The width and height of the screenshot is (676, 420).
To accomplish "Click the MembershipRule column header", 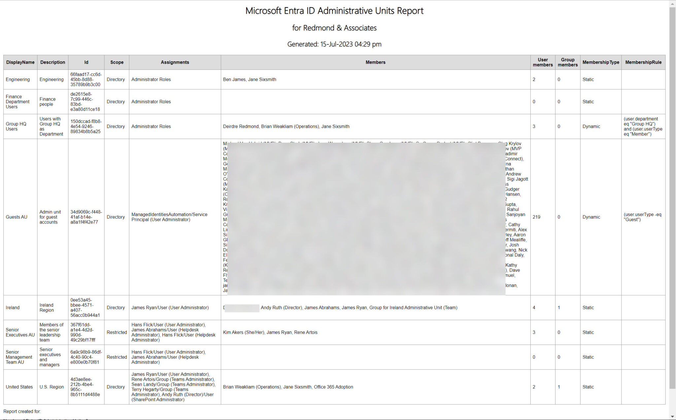I will [x=643, y=62].
